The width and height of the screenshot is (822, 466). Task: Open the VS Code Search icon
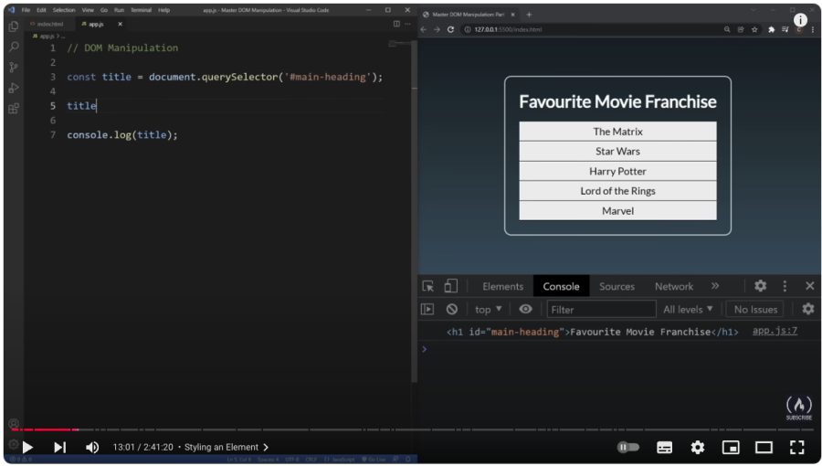[14, 47]
